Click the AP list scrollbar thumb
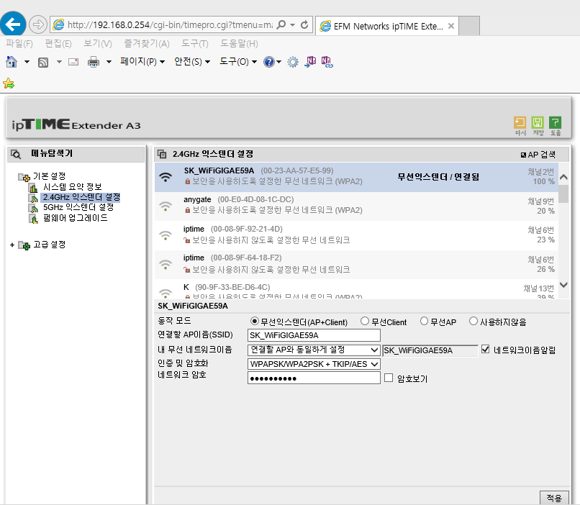The width and height of the screenshot is (580, 505). [x=563, y=194]
